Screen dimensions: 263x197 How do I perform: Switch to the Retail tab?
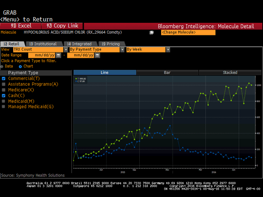point(12,44)
